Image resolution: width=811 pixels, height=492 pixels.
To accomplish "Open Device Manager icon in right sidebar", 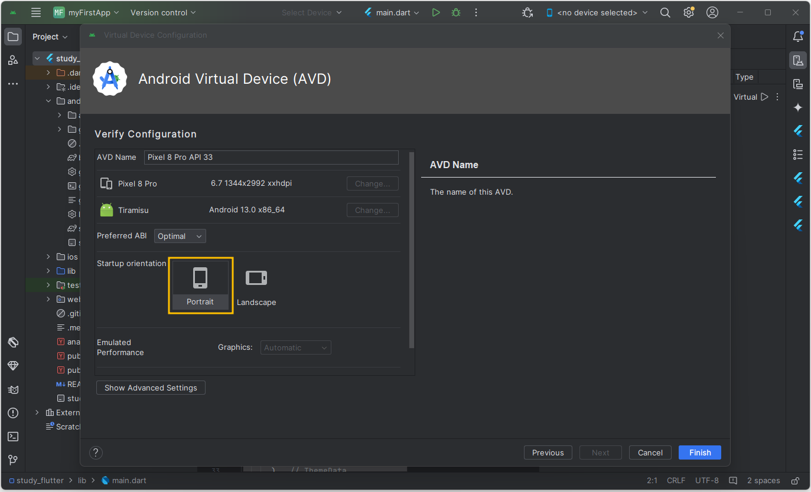I will click(798, 60).
